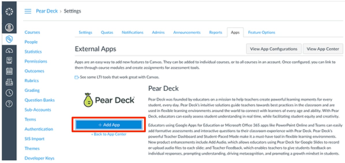Click the View App Configurations button
Screen dimensions: 345x163
click(x=274, y=49)
